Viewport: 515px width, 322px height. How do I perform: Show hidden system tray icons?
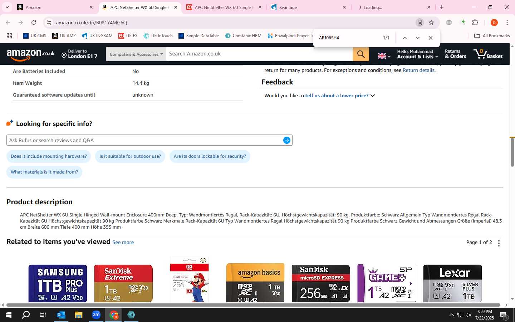pyautogui.click(x=451, y=315)
